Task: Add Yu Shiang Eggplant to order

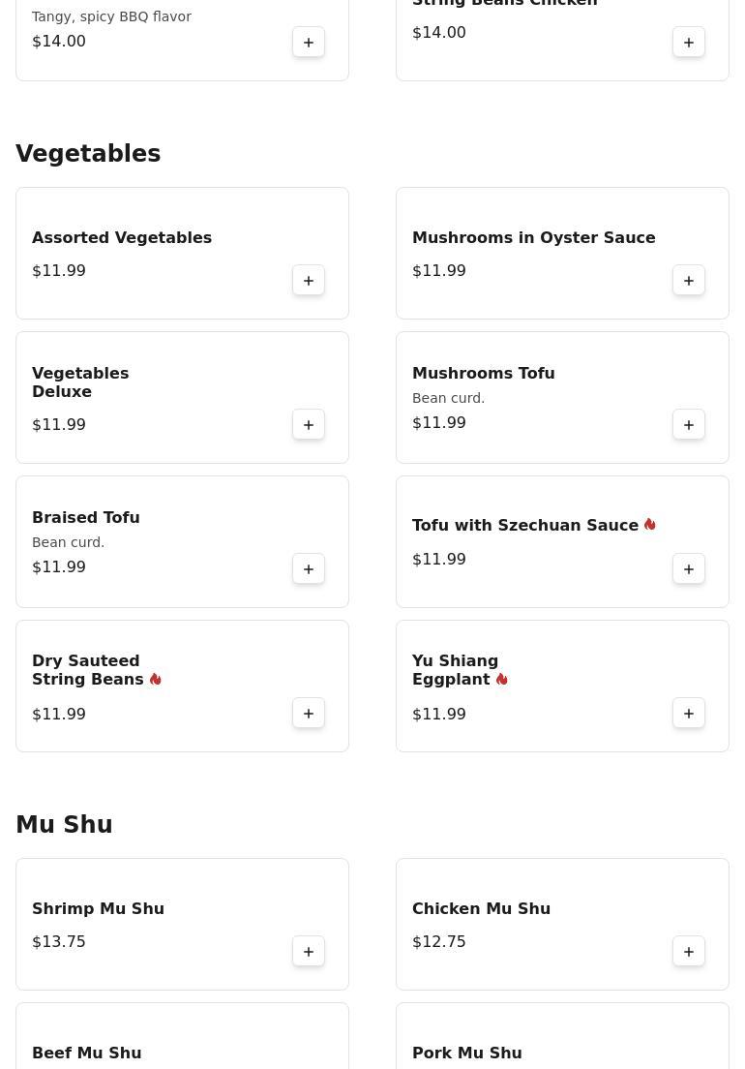Action: click(x=689, y=714)
